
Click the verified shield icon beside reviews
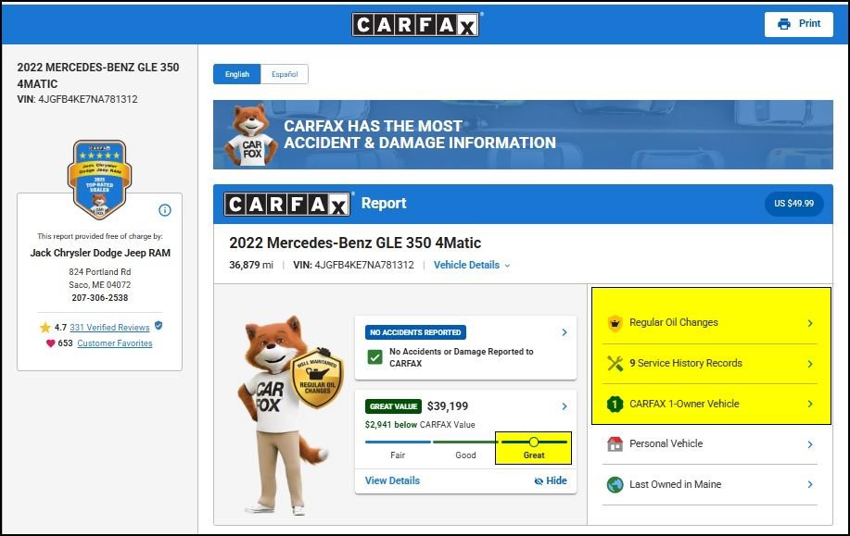(159, 325)
